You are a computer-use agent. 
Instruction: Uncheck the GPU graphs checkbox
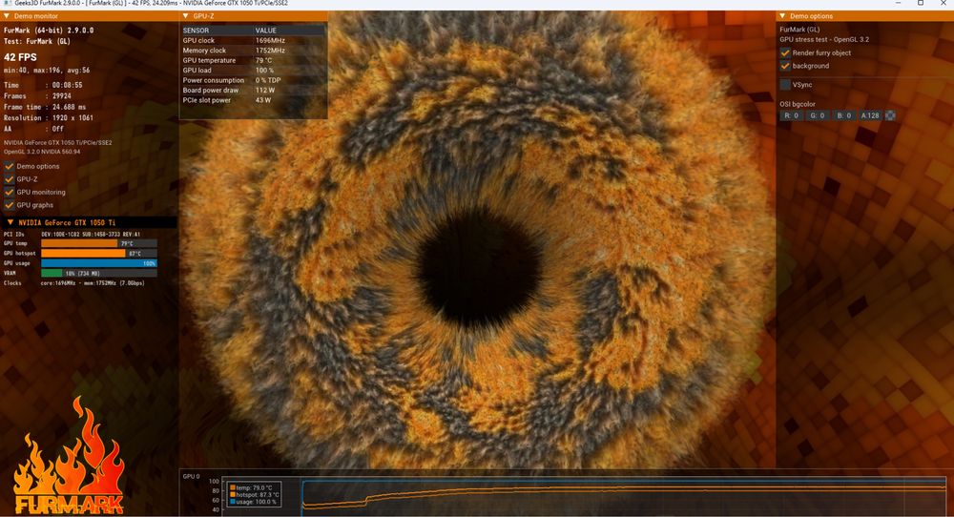click(x=10, y=205)
